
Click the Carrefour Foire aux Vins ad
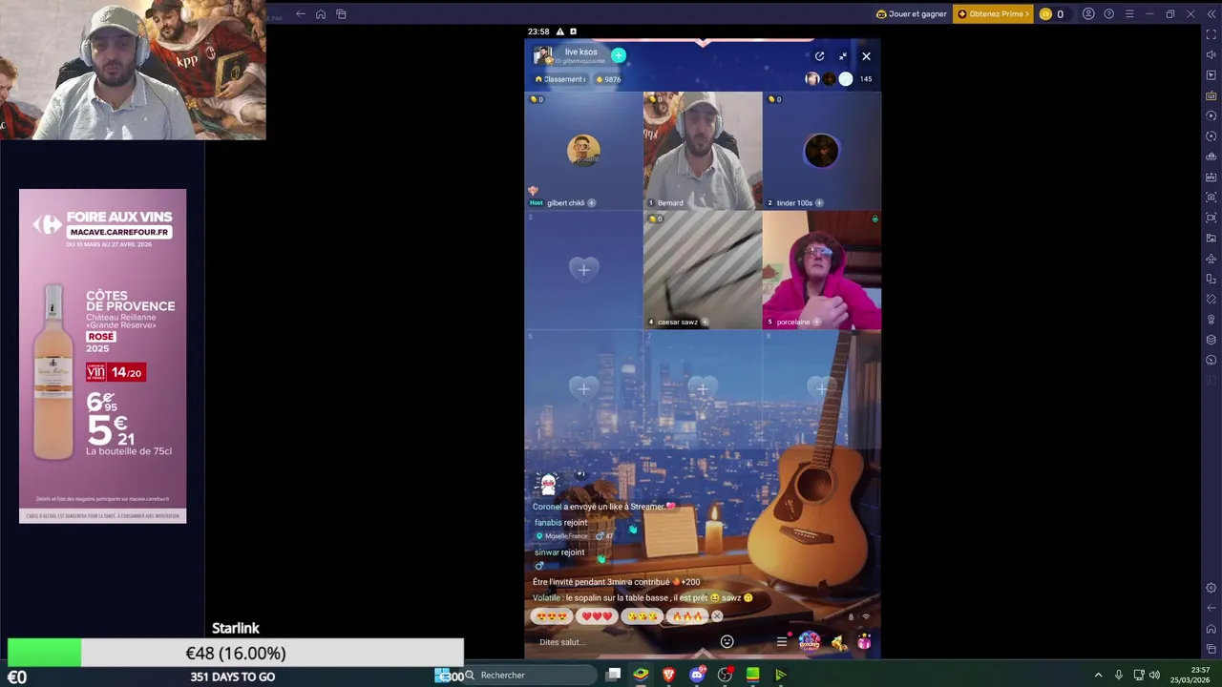point(102,356)
